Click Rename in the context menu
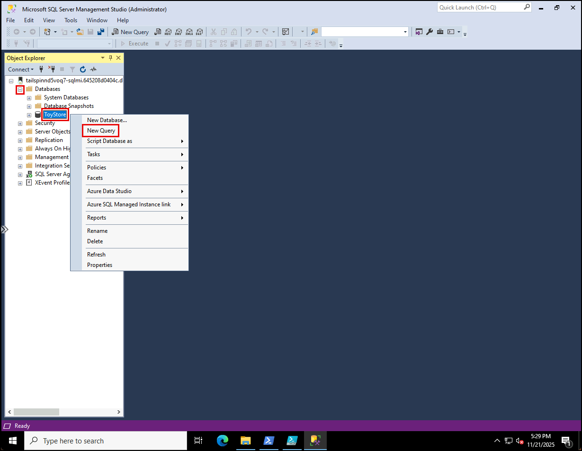This screenshot has height=451, width=582. click(97, 230)
